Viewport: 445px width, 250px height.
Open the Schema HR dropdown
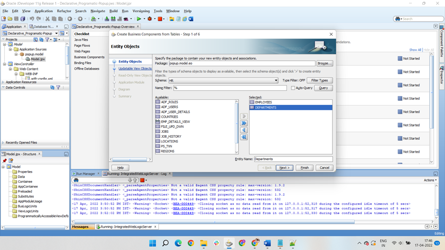276,80
